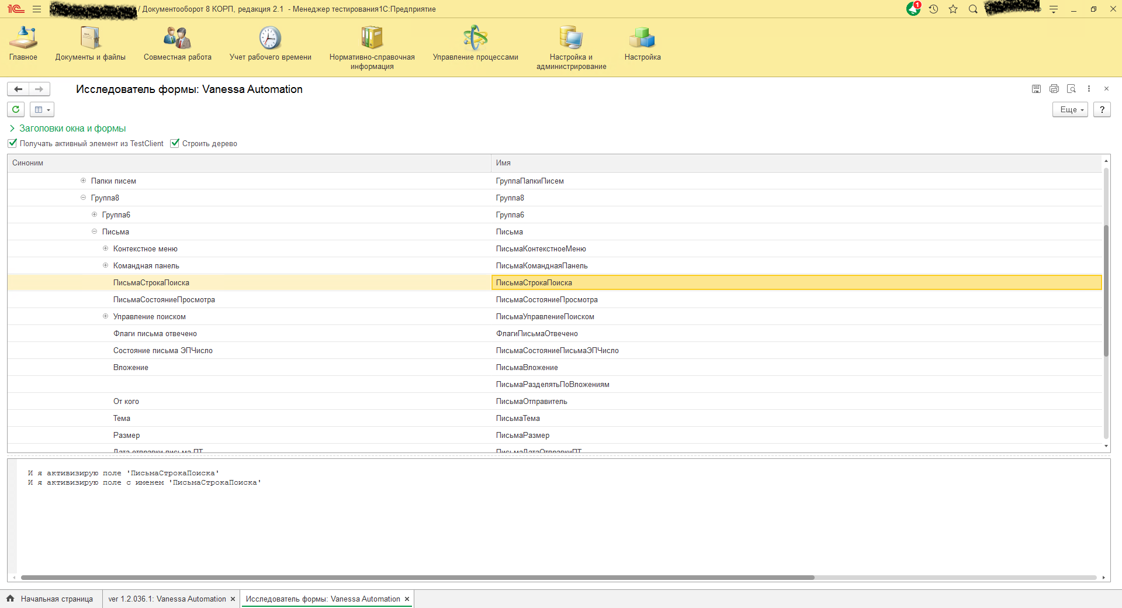
Task: Click the script pane horizontal scrollbar thumb
Action: (418, 578)
